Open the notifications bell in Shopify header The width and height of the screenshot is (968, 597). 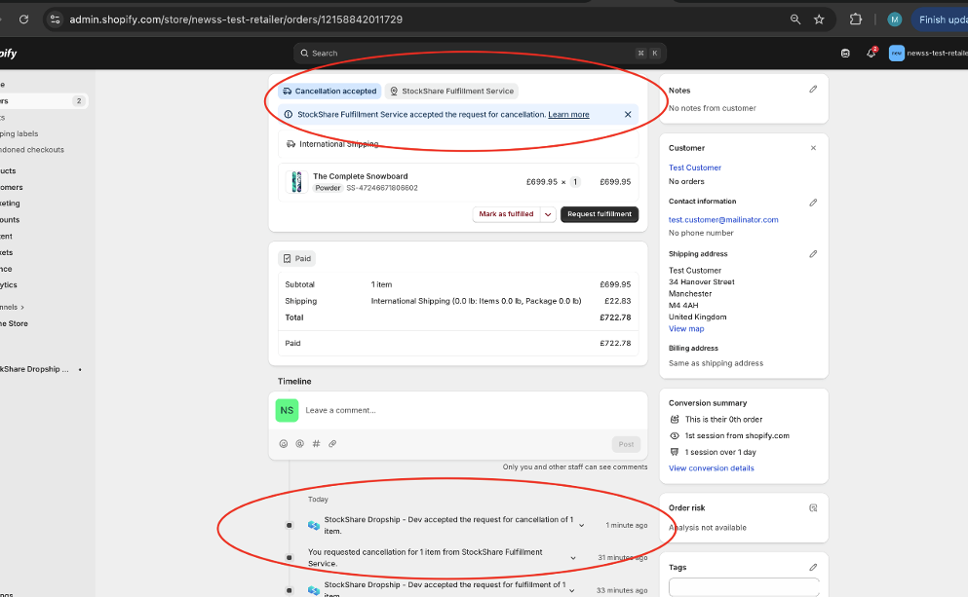click(x=871, y=53)
